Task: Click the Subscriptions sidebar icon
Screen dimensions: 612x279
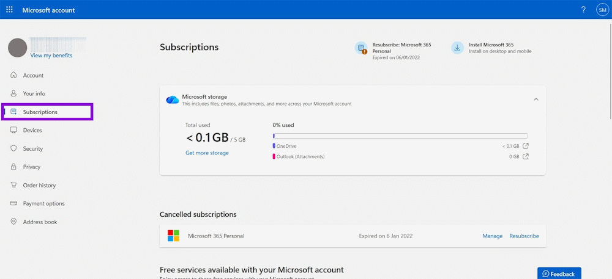Action: [x=13, y=112]
